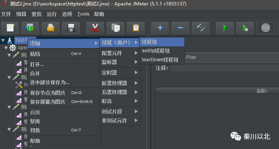The height and width of the screenshot is (149, 279).
Task: Choose 打开... from the context menu
Action: (64, 64)
